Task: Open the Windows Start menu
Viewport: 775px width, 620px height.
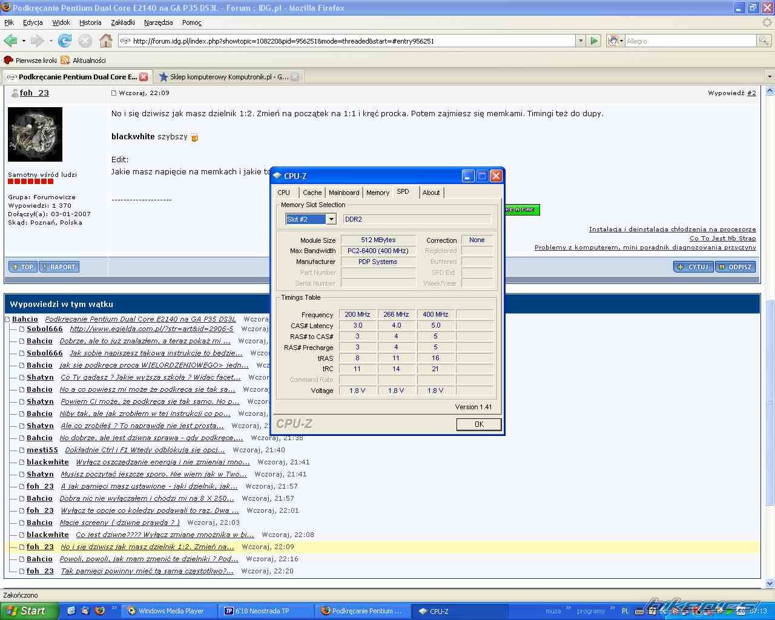Action: coord(29,611)
